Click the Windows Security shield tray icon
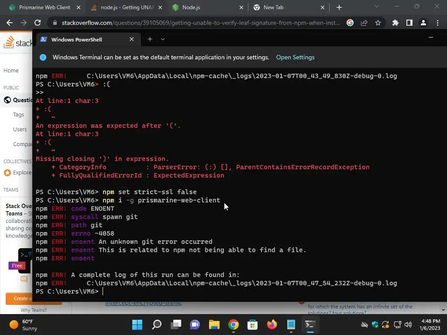The width and height of the screenshot is (447, 335). pos(375,325)
